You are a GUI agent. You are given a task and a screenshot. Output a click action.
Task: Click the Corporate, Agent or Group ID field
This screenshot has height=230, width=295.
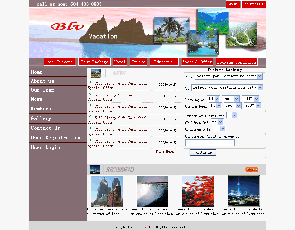point(210,143)
